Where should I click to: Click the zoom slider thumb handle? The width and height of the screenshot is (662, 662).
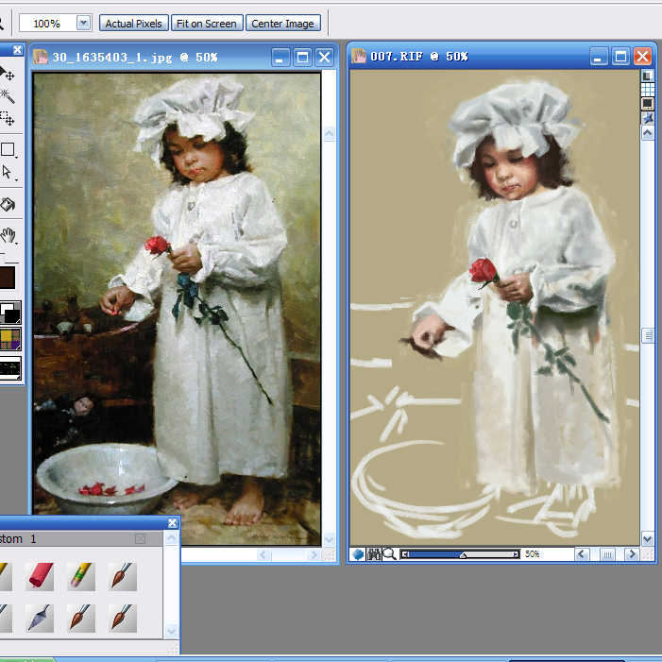pyautogui.click(x=463, y=554)
